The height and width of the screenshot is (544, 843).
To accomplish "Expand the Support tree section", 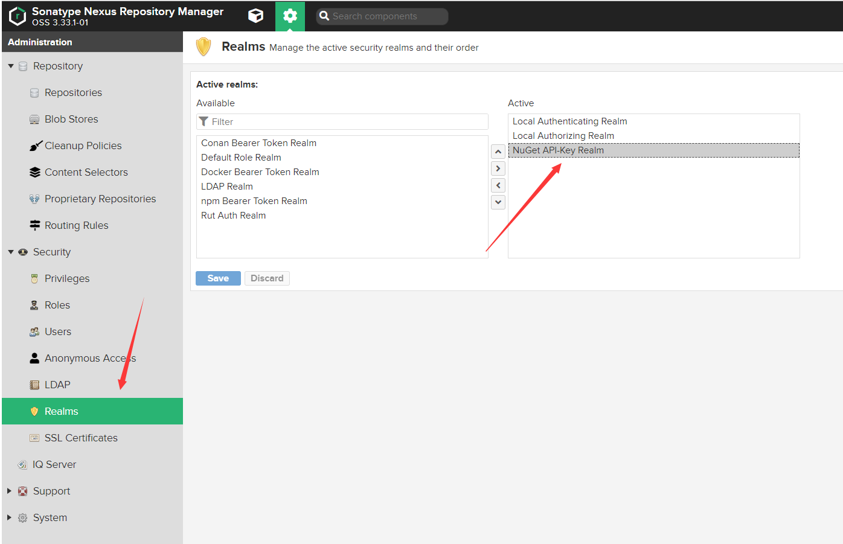I will tap(10, 491).
